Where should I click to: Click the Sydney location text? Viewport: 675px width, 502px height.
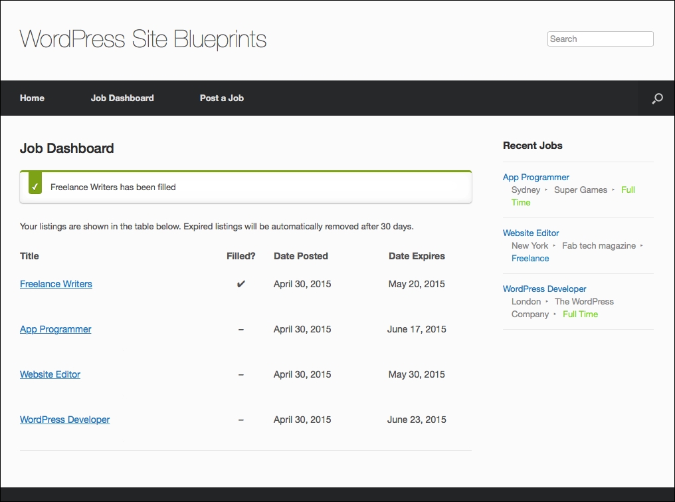click(526, 190)
